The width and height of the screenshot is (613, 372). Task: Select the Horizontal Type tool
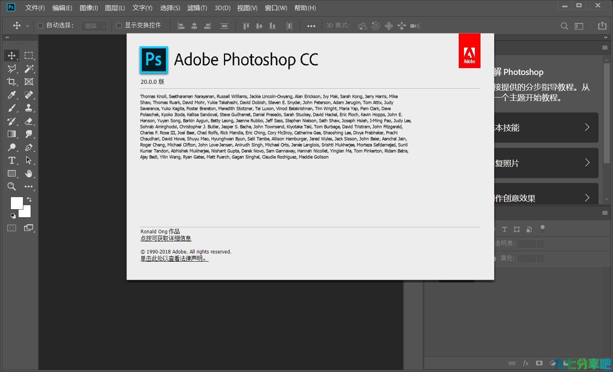click(x=12, y=160)
